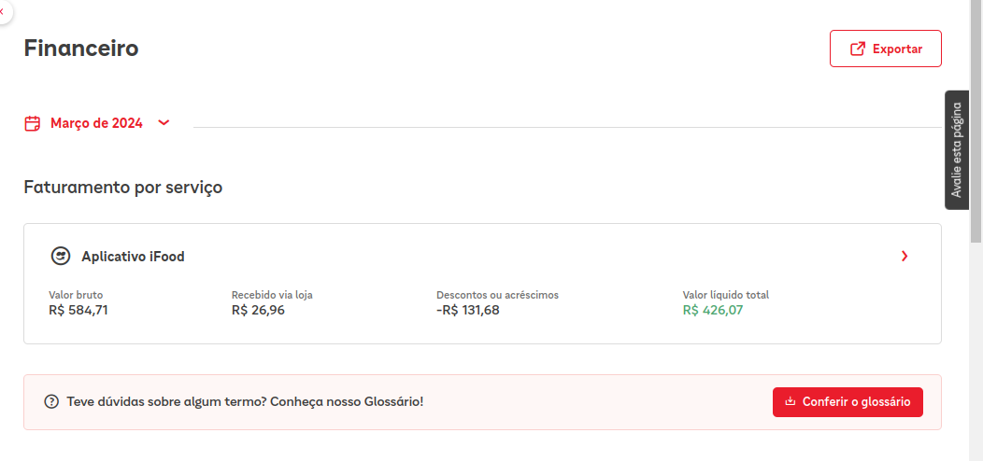
Task: Click the question mark help icon
Action: (51, 402)
